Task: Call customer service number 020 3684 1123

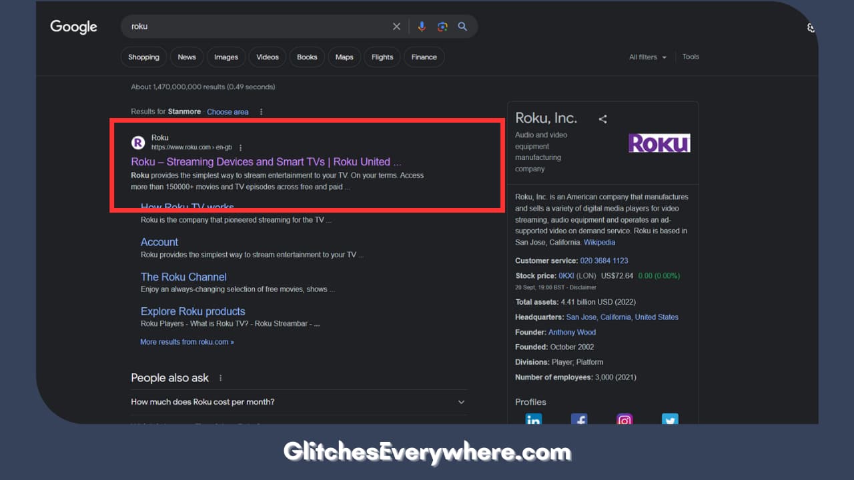Action: tap(604, 261)
